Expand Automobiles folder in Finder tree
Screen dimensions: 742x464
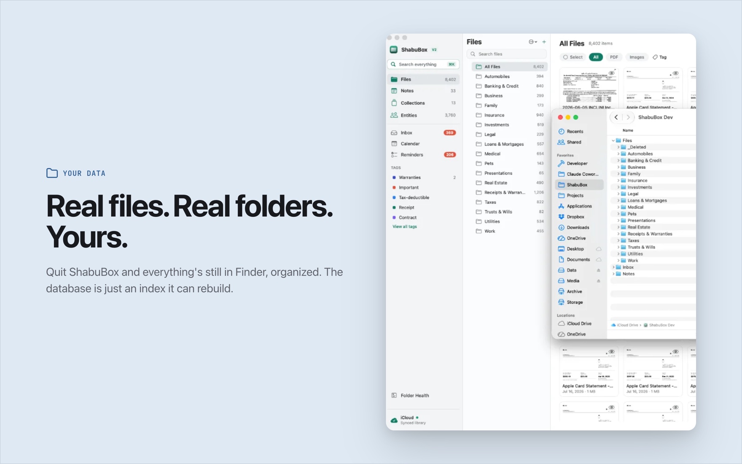618,154
